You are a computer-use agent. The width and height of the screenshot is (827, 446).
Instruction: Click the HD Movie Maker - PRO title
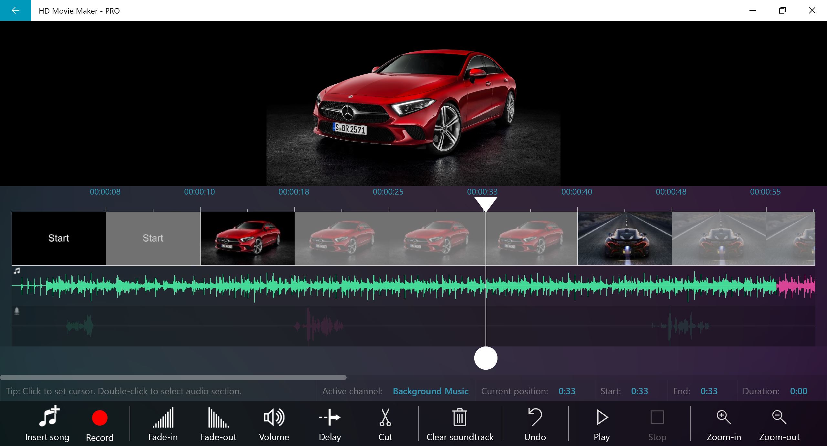tap(79, 11)
